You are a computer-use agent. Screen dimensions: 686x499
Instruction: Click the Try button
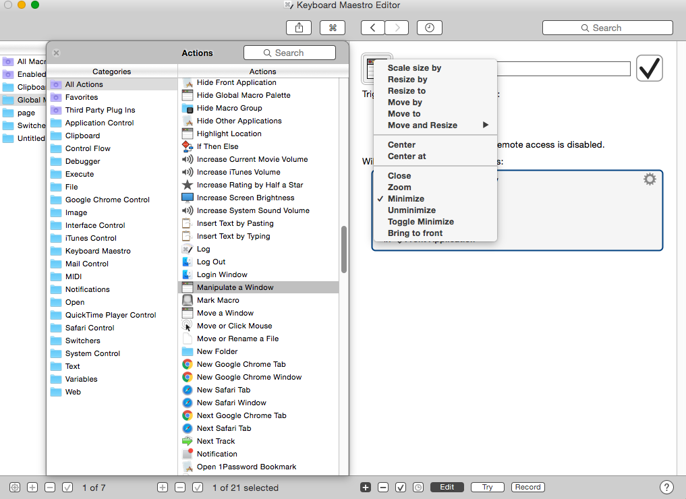point(488,487)
